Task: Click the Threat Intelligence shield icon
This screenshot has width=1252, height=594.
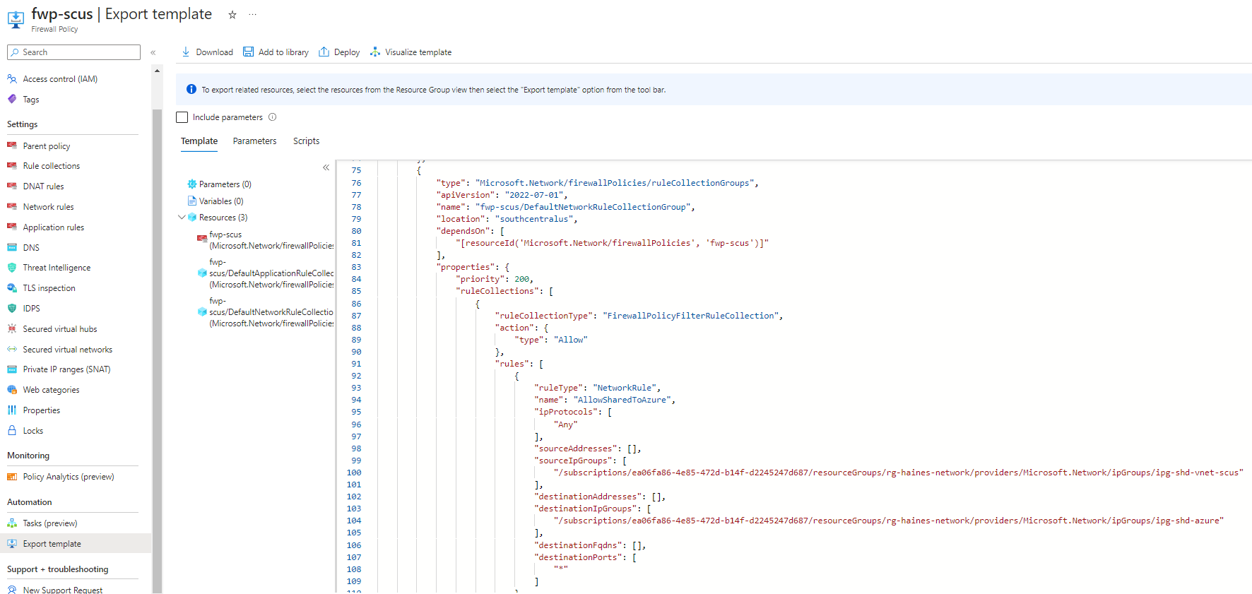Action: 12,268
